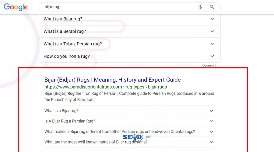
Task: Open the "How do you iron a rug?" chevron
Action: point(212,56)
